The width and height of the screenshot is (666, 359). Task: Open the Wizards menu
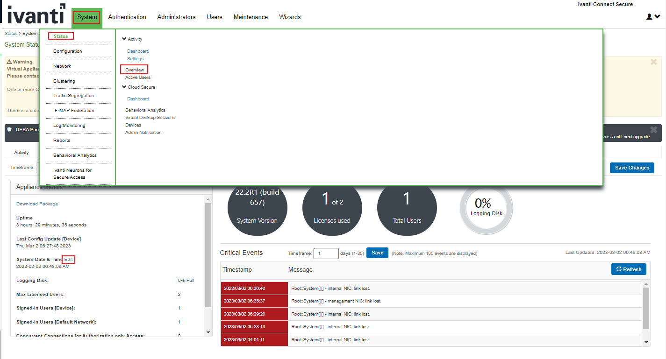(289, 17)
